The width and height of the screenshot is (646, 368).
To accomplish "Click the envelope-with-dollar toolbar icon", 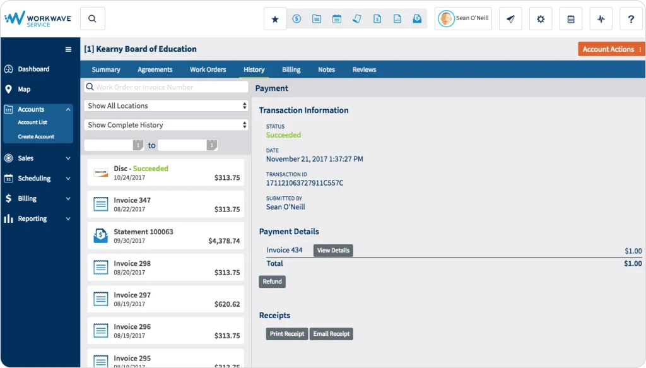I will [x=417, y=18].
